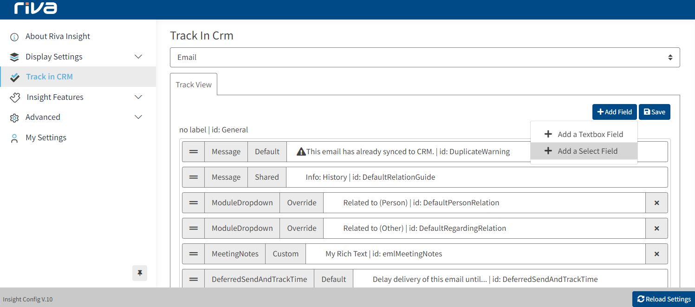Remove the DefaultPersonRelation field with X
695x307 pixels.
click(656, 203)
